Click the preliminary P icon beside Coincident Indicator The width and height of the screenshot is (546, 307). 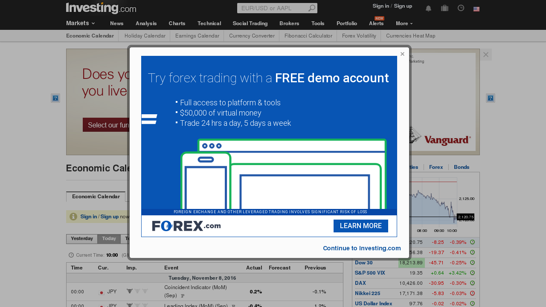pos(183,295)
